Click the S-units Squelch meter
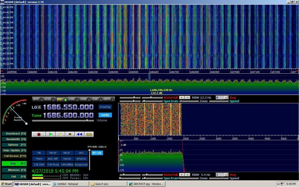299x187 pixels. [15, 111]
